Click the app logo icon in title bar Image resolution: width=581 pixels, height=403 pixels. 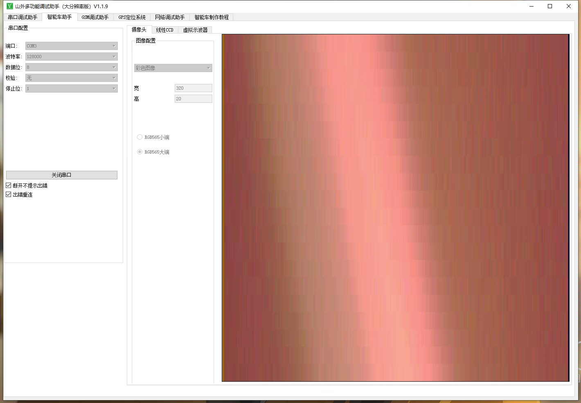(10, 6)
